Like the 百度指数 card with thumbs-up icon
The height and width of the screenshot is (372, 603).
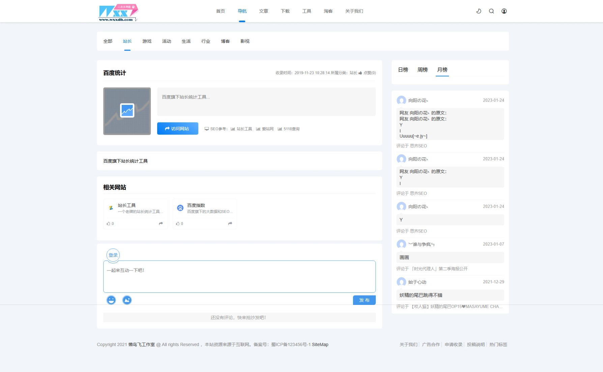coord(178,224)
